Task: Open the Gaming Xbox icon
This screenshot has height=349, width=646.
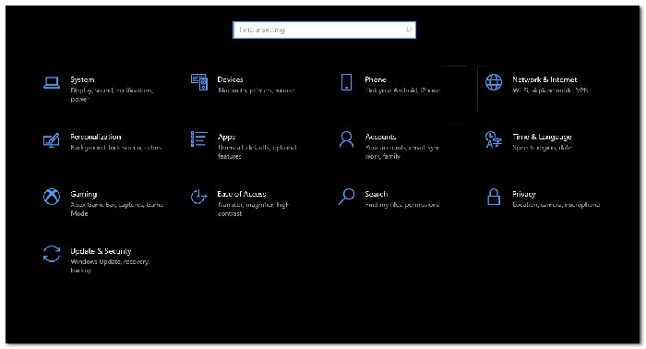Action: pyautogui.click(x=52, y=197)
